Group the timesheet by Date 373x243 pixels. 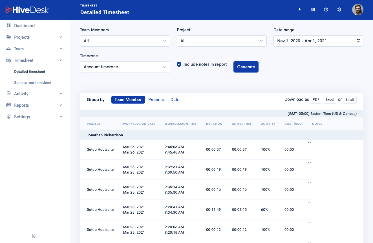pyautogui.click(x=175, y=100)
